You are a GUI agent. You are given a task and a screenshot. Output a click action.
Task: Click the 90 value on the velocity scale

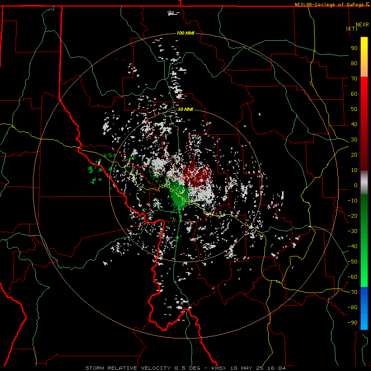[354, 48]
